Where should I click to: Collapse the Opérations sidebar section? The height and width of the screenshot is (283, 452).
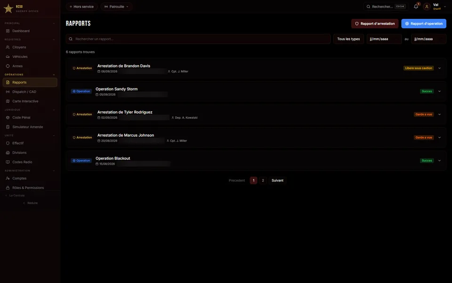click(54, 75)
